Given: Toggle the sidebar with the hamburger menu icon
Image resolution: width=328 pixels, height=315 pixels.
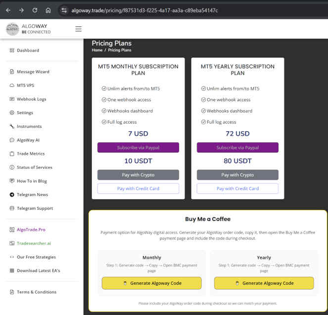Looking at the screenshot, I should [79, 29].
